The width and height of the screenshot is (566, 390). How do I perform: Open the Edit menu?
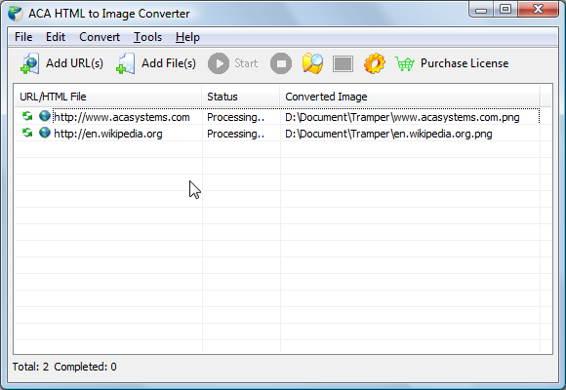(56, 37)
